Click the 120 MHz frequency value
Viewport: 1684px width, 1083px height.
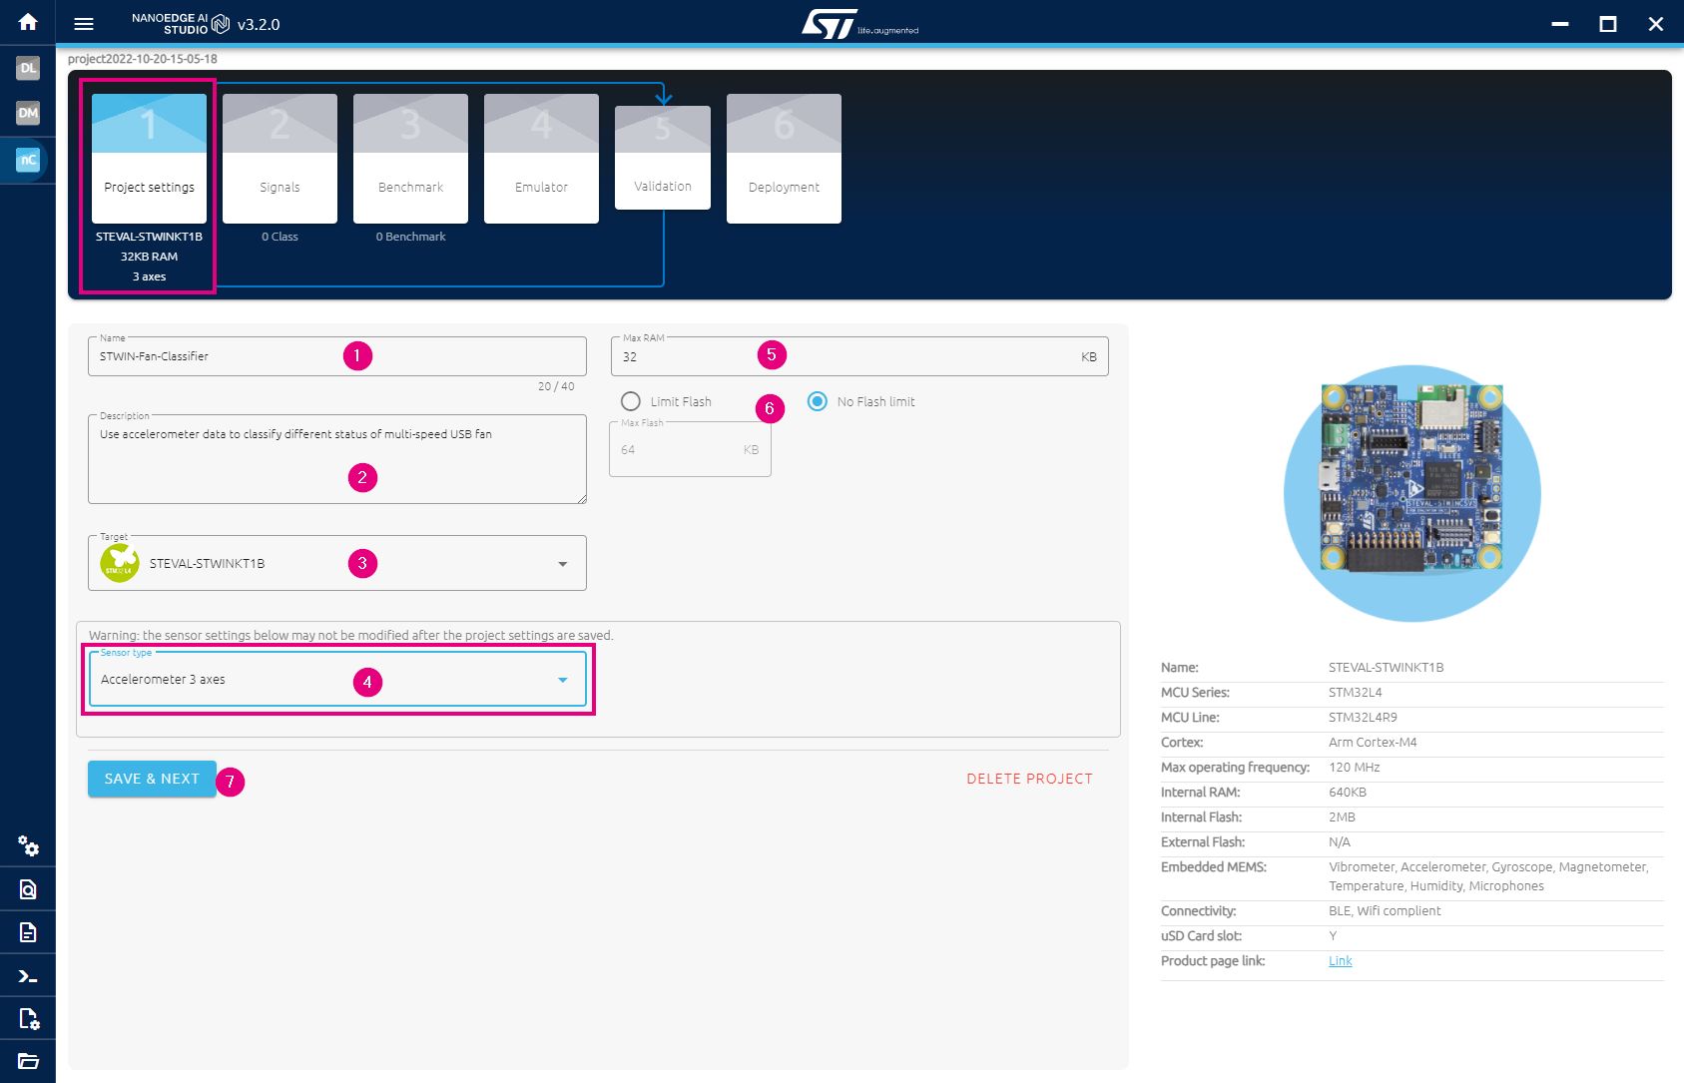coord(1355,768)
